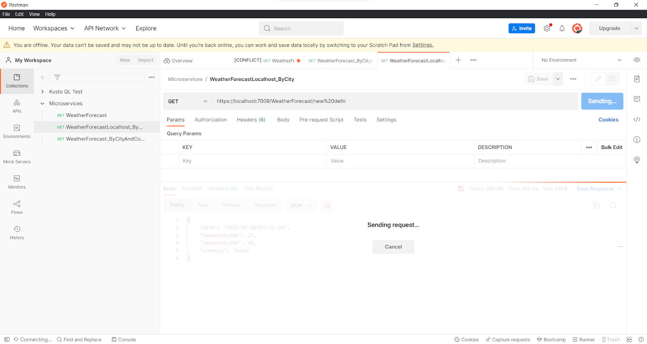
Task: Cancel the sending request
Action: pos(393,247)
